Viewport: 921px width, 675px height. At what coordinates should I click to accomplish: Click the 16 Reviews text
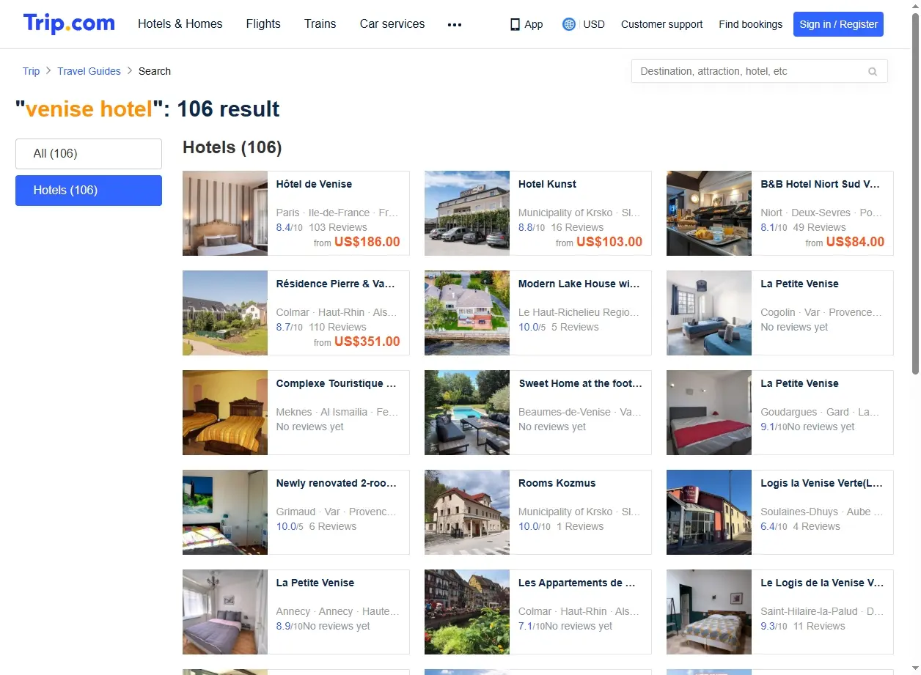tap(577, 227)
